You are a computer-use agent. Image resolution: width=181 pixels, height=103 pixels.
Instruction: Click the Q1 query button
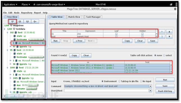pos(20,22)
